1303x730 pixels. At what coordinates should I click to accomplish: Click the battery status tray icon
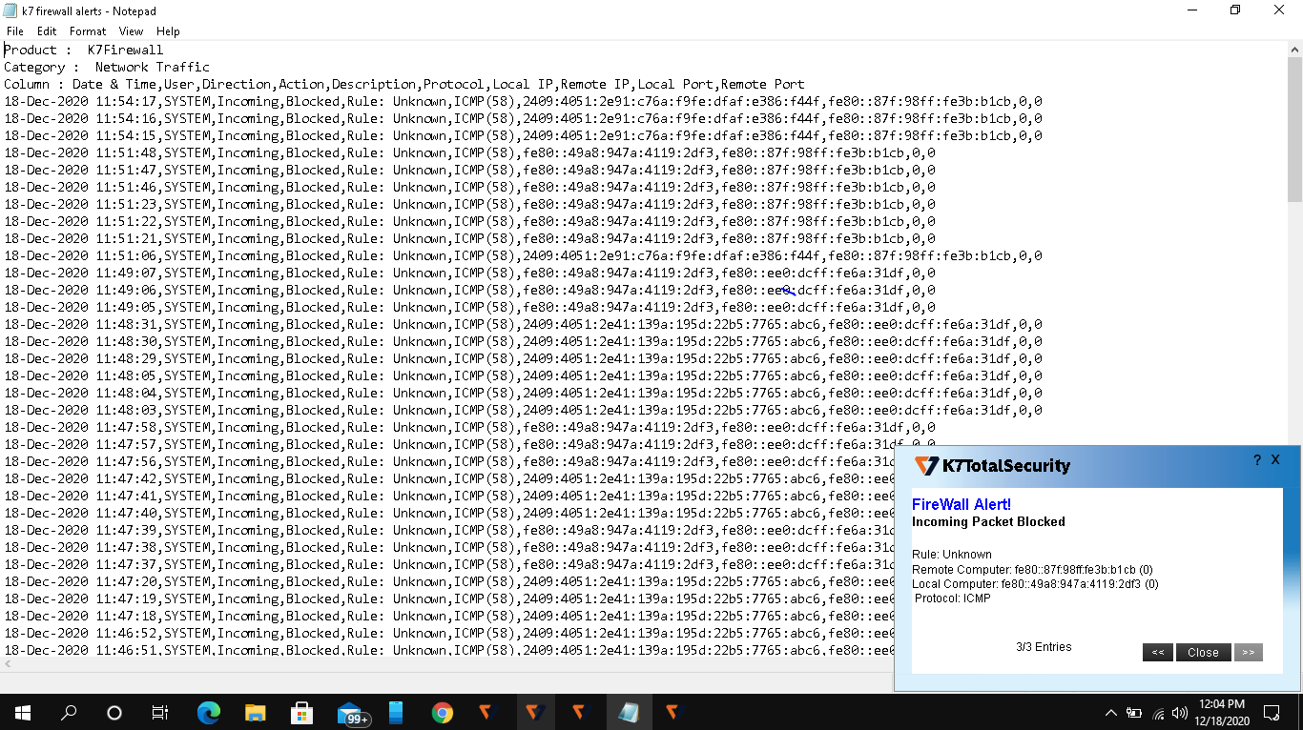pyautogui.click(x=1134, y=712)
